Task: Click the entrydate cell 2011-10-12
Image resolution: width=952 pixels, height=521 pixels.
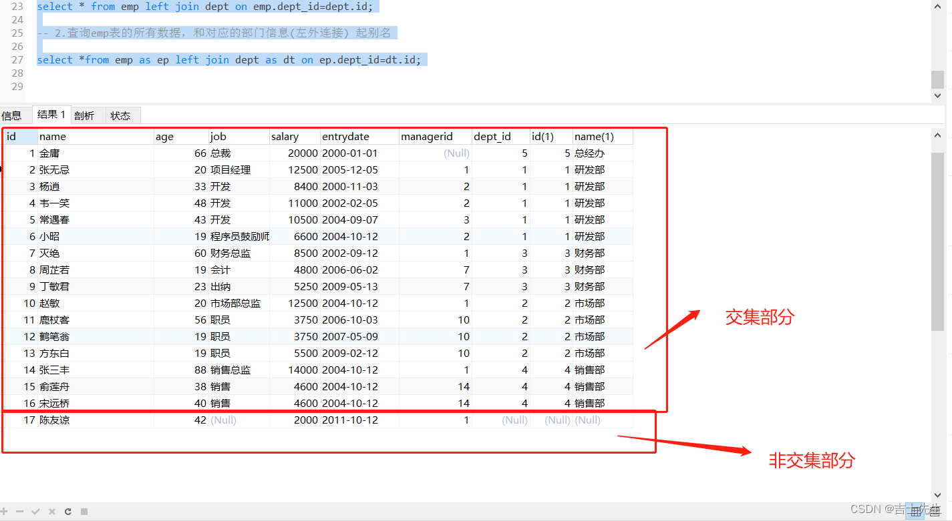Action: 360,420
